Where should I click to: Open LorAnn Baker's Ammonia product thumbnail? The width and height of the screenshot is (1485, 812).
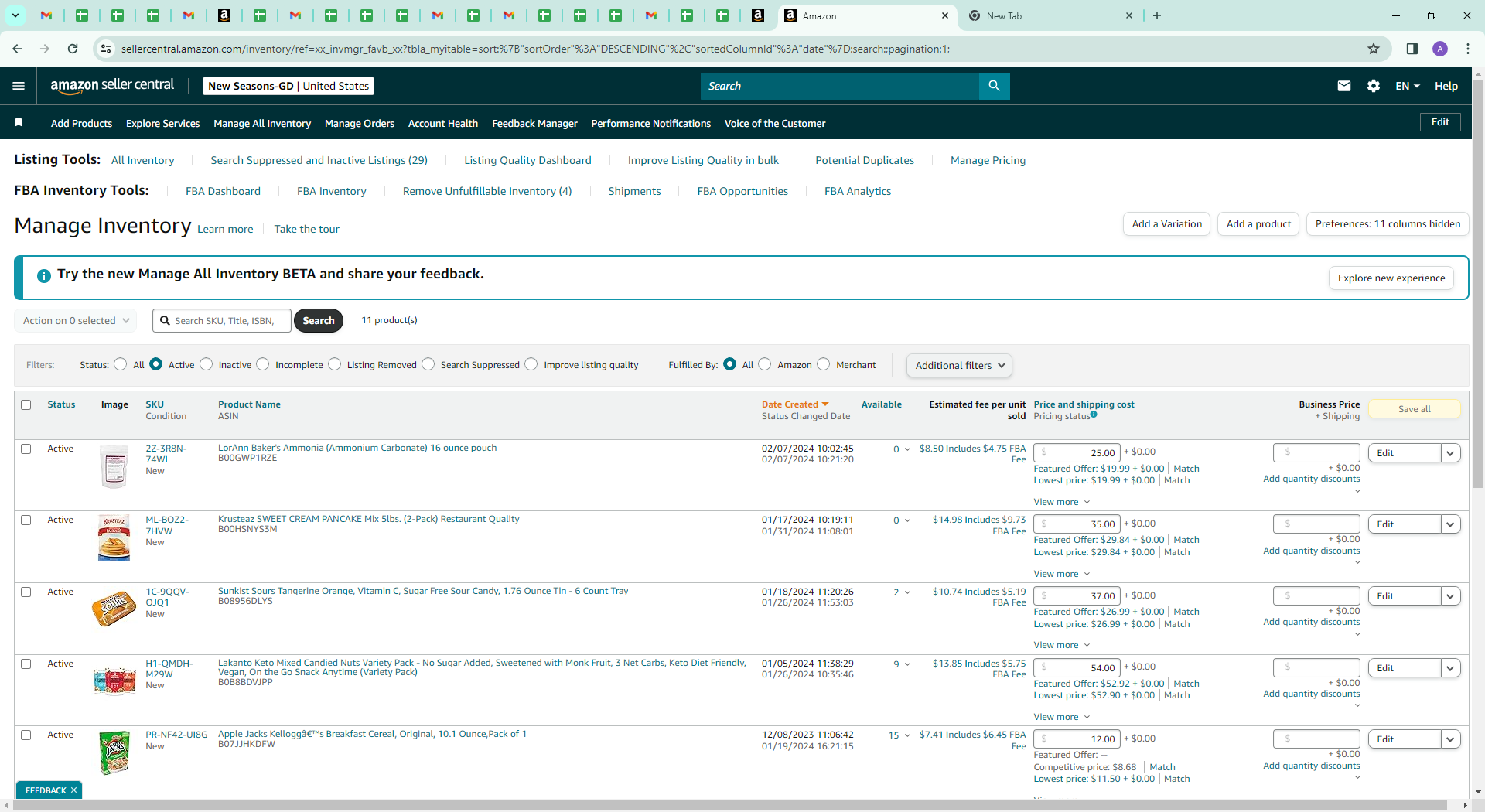114,466
